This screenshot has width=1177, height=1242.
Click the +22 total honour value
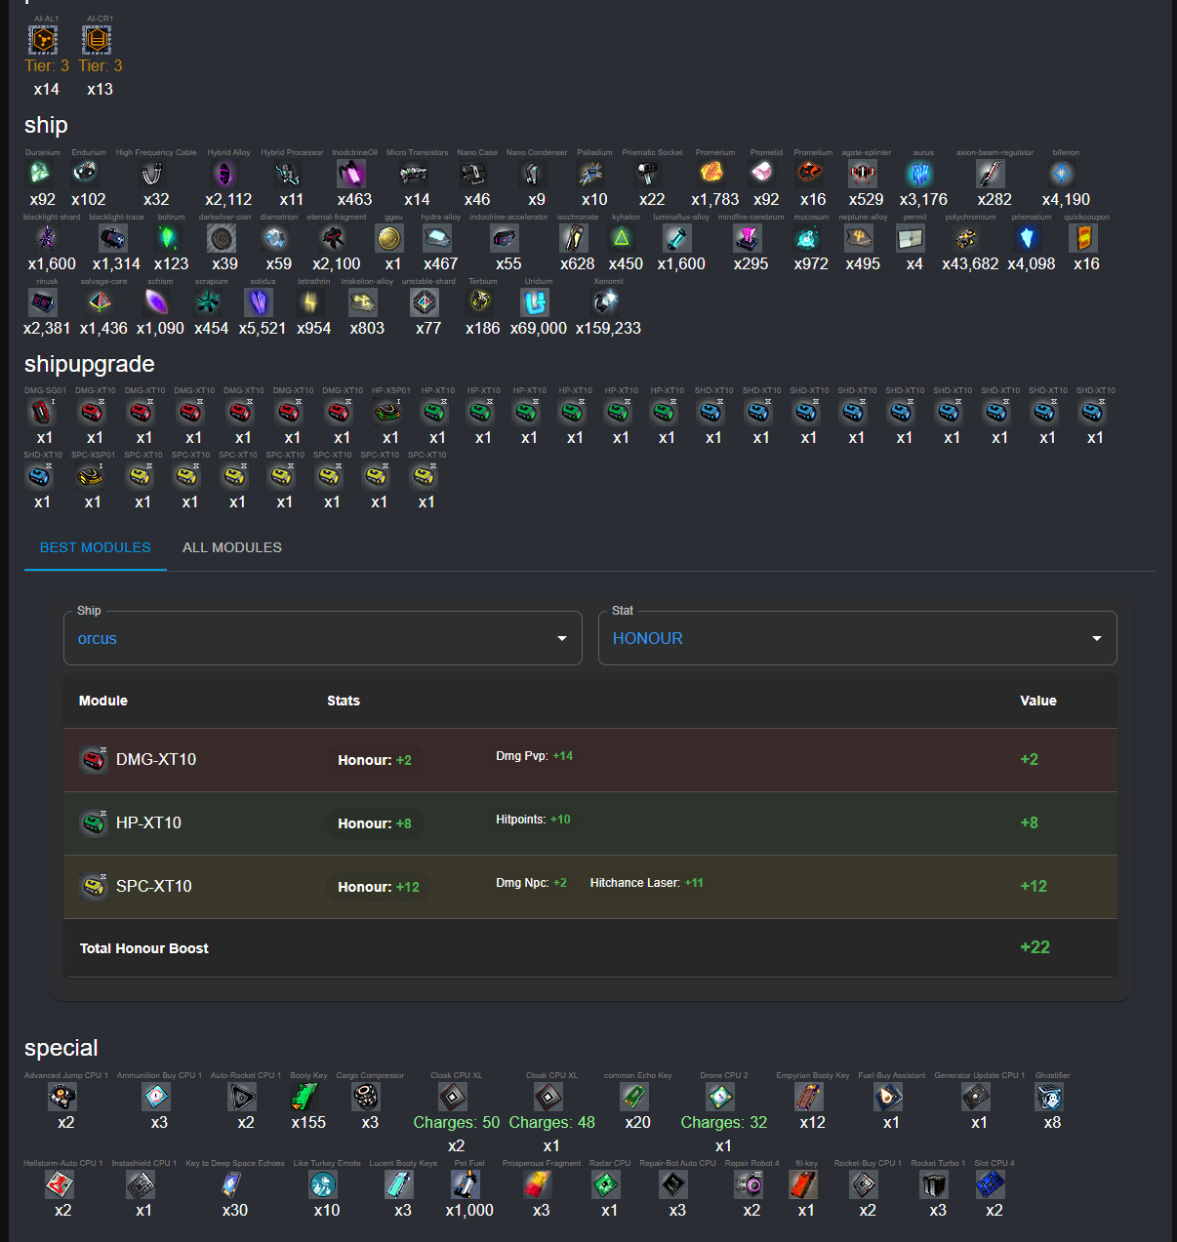pos(1035,947)
